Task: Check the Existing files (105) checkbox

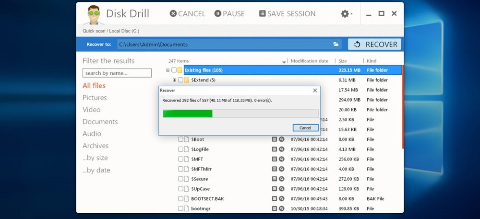Action: pos(174,70)
